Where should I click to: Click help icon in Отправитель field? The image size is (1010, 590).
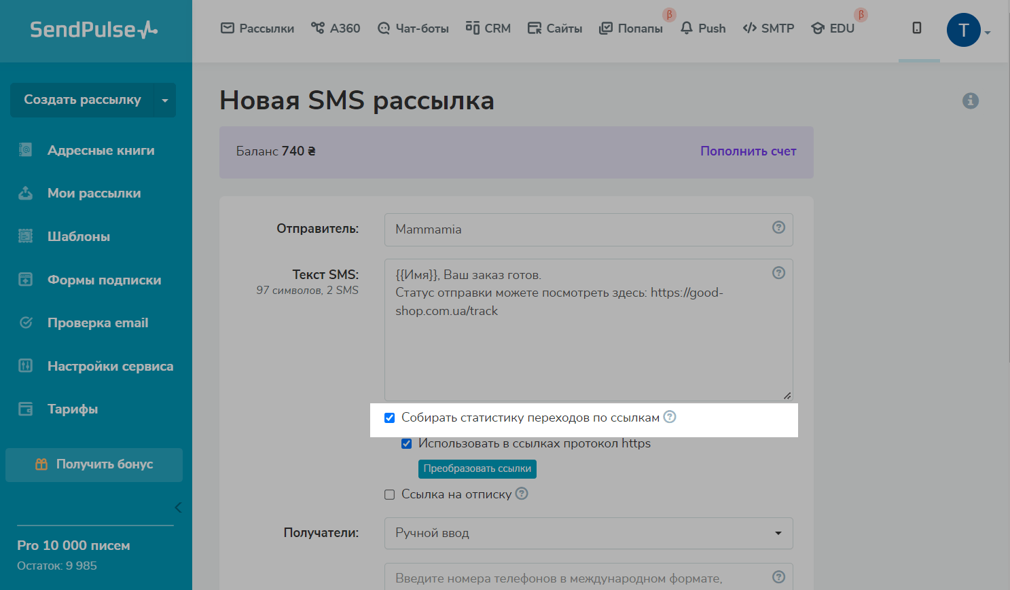pyautogui.click(x=779, y=227)
